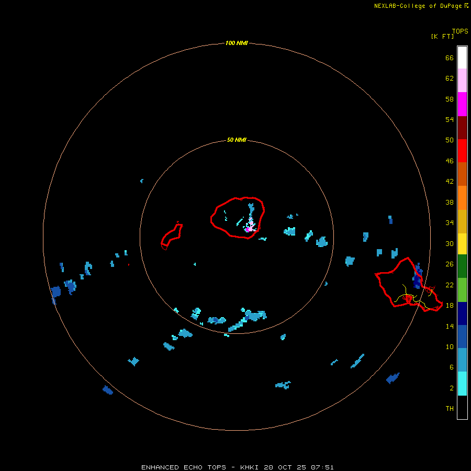Click the gold band near 34

[462, 221]
